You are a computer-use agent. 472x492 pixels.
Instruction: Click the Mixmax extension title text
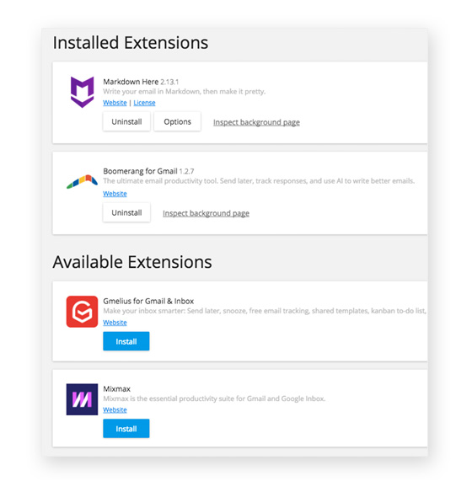click(x=117, y=388)
